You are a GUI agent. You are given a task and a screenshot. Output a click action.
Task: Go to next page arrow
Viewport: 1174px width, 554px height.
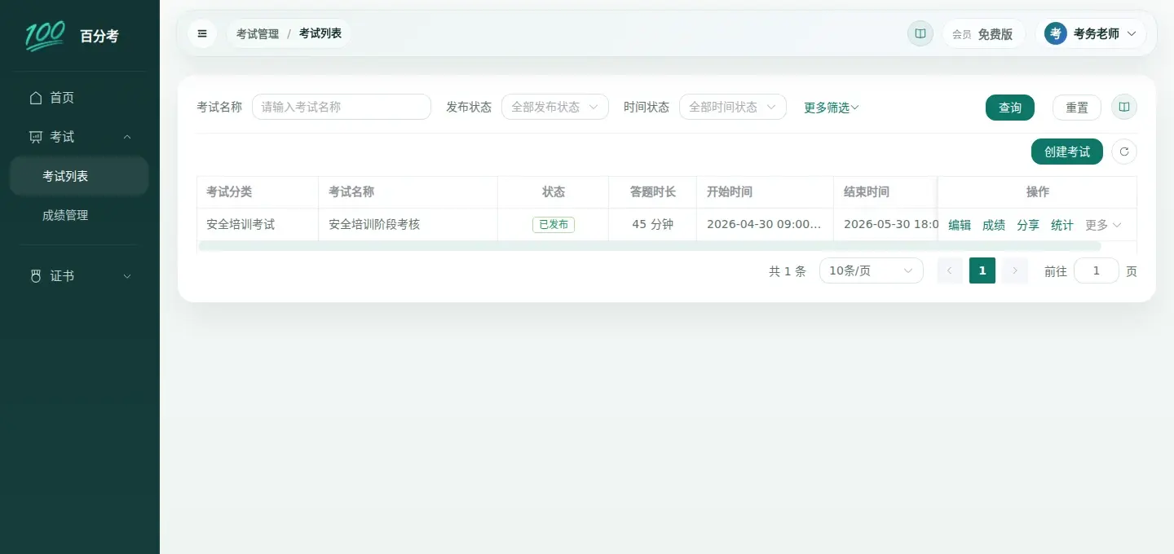1015,270
